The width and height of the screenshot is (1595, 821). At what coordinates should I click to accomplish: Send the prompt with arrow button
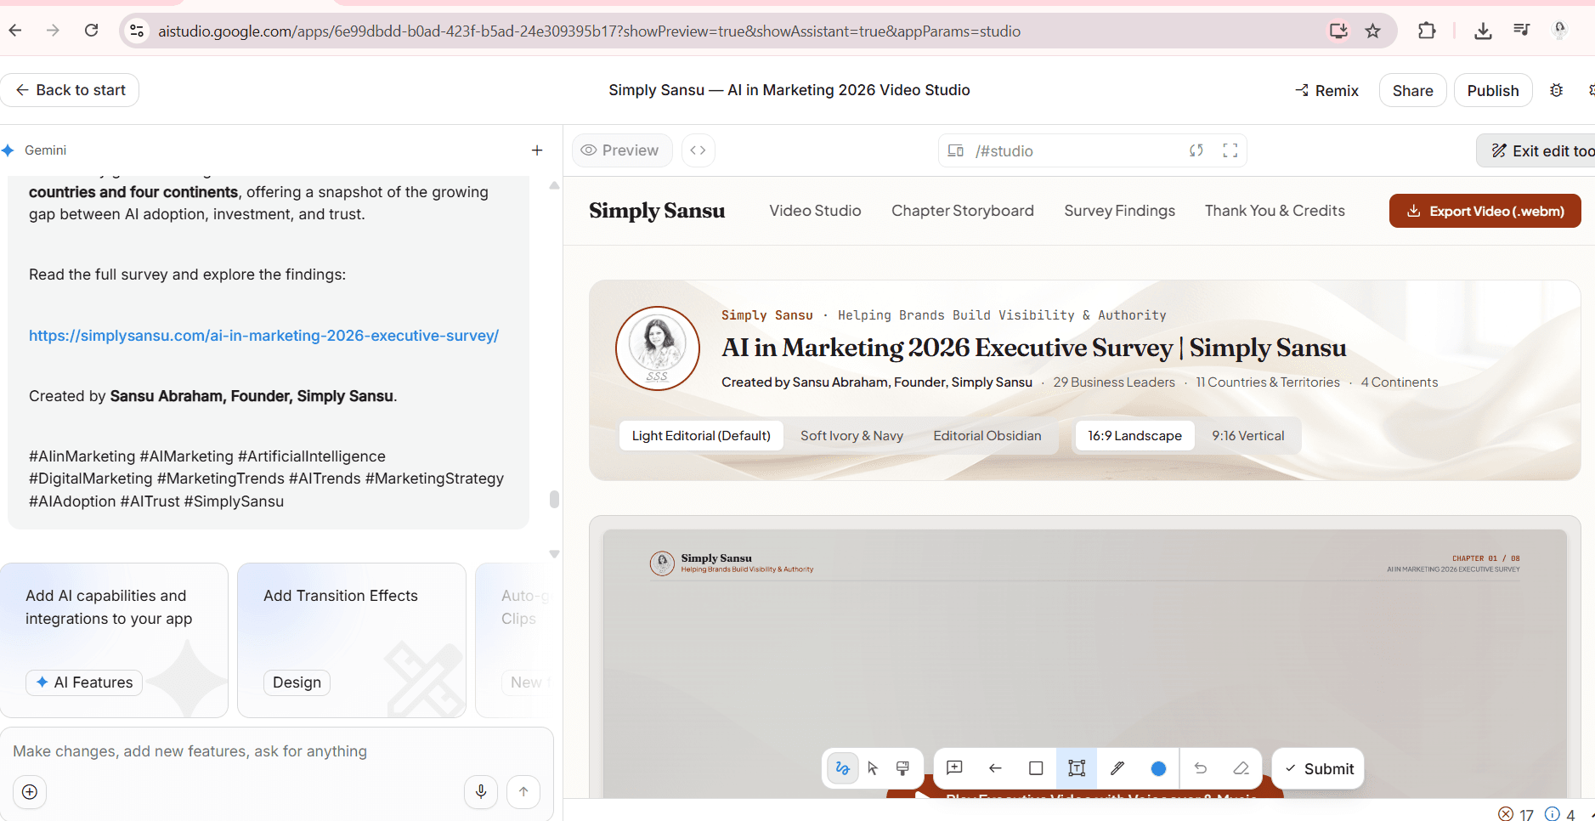[523, 792]
